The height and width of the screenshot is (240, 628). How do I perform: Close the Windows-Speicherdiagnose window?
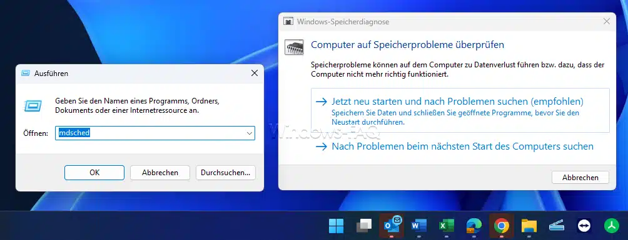(607, 22)
